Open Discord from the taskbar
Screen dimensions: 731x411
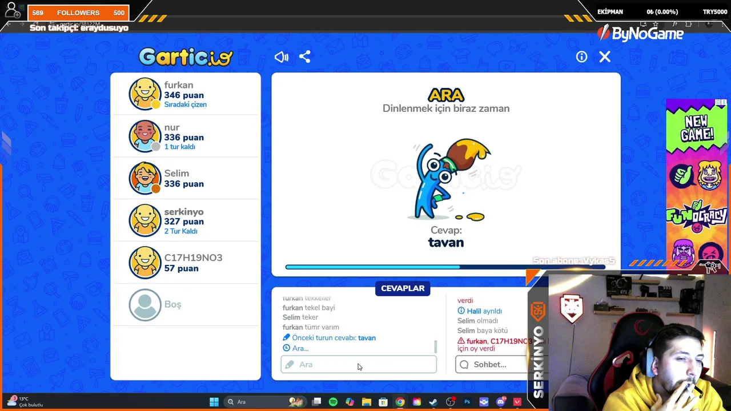501,402
